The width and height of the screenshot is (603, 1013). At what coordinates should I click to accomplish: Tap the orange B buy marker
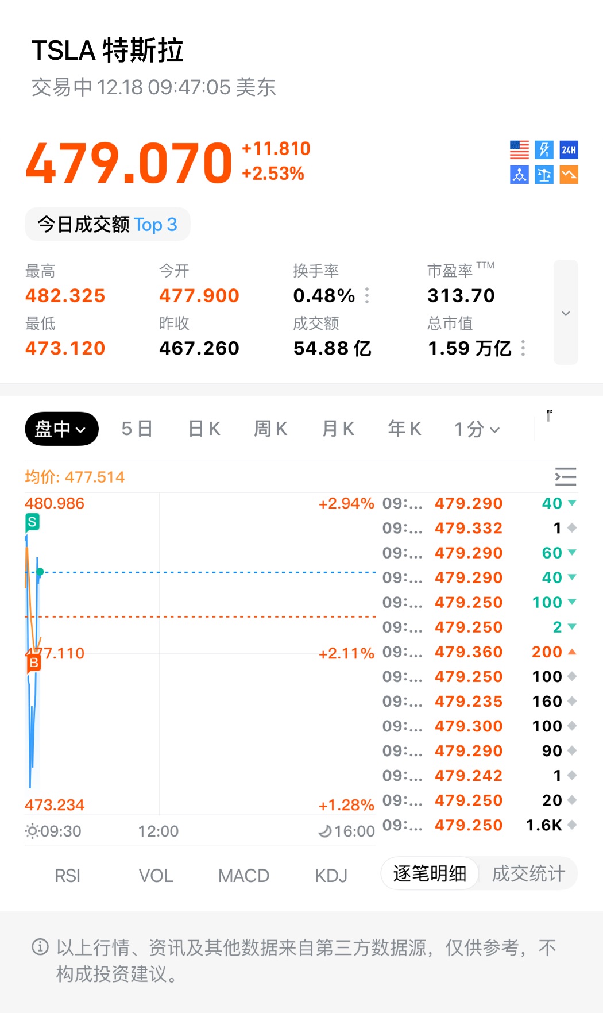tap(34, 663)
